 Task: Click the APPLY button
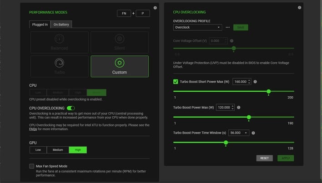[x=286, y=158]
